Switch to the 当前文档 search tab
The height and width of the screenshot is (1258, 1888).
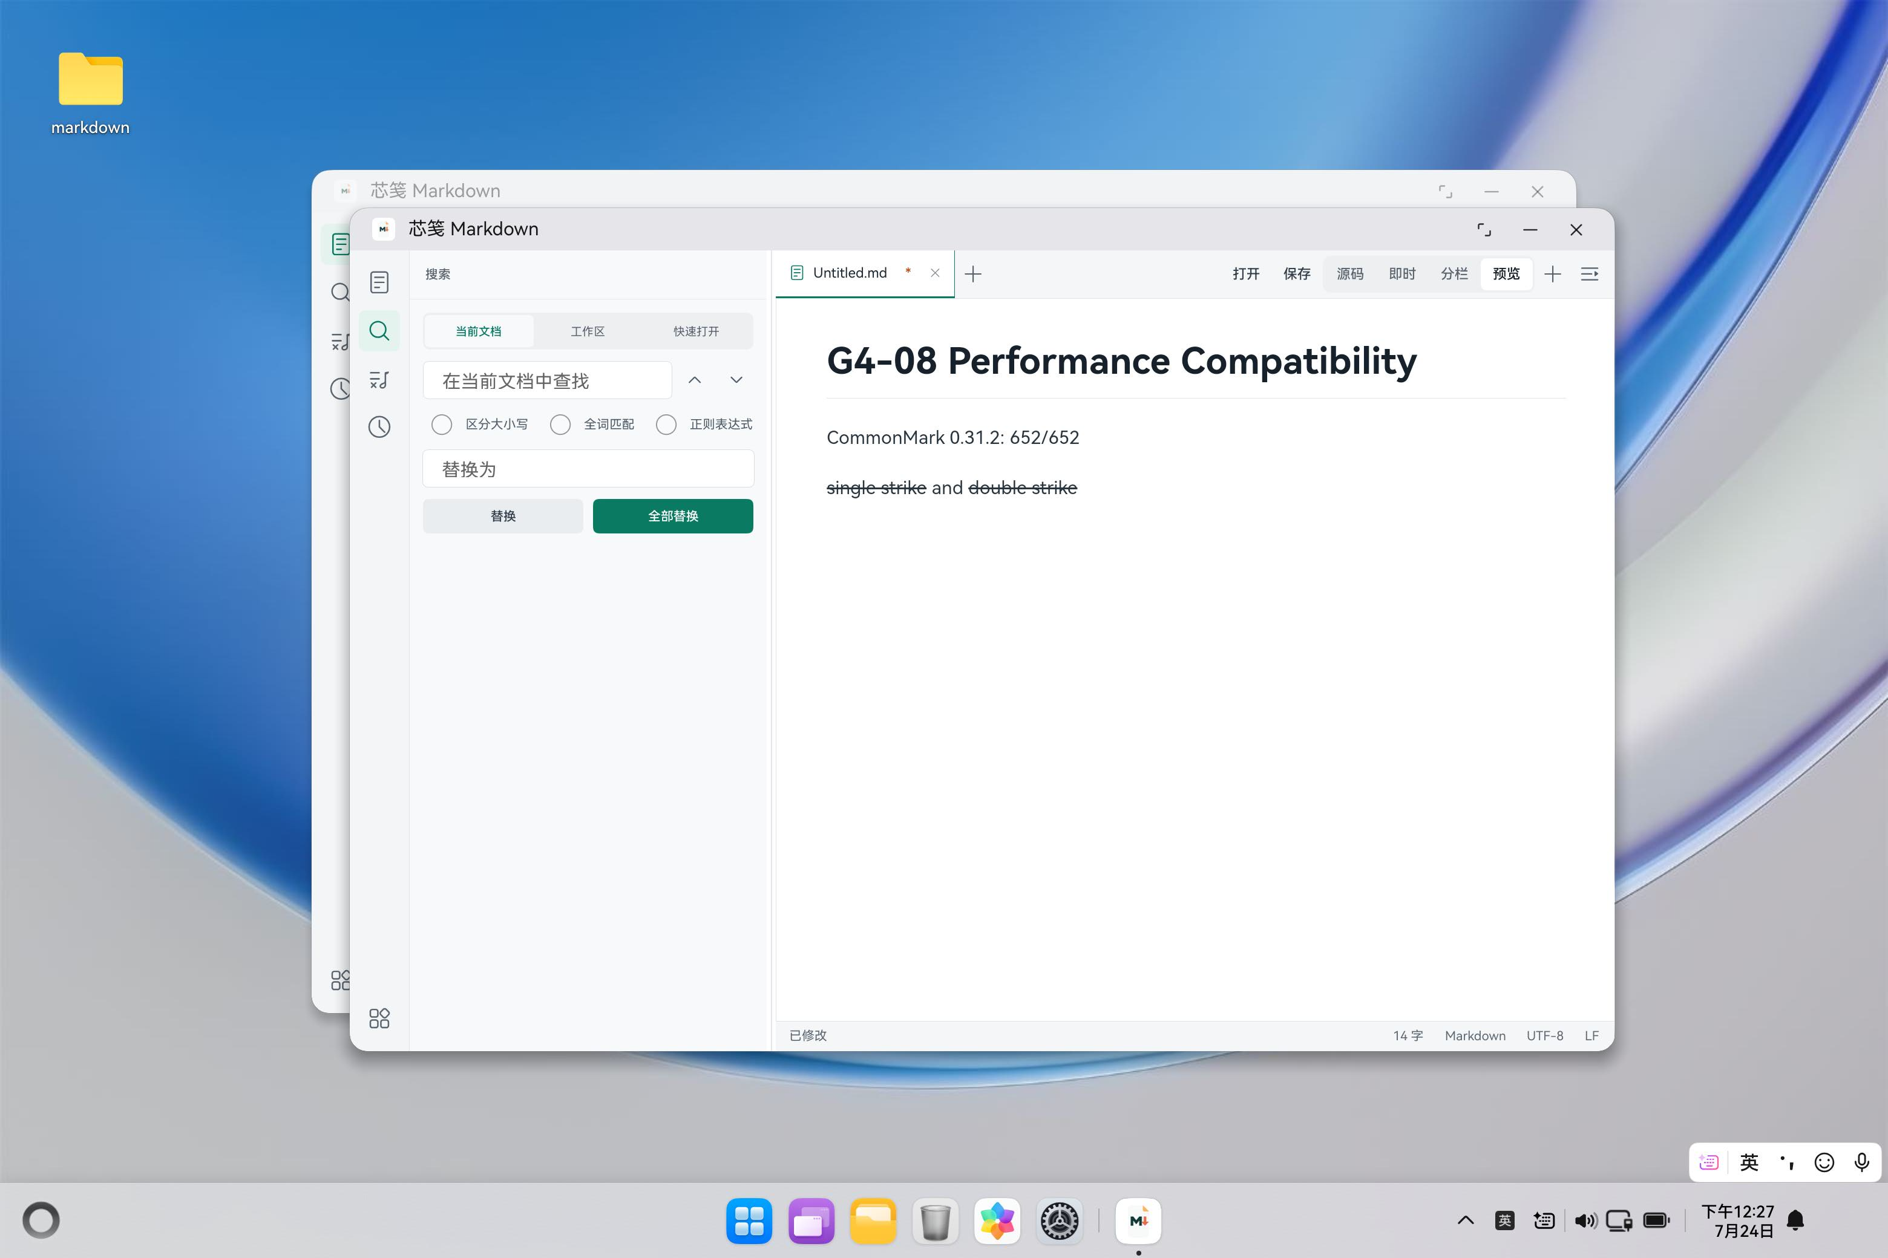479,331
